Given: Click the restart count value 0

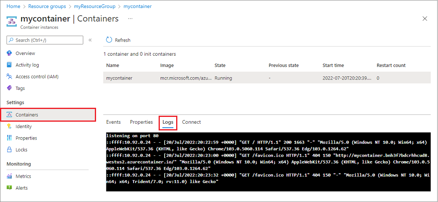Looking at the screenshot, I should [378, 78].
